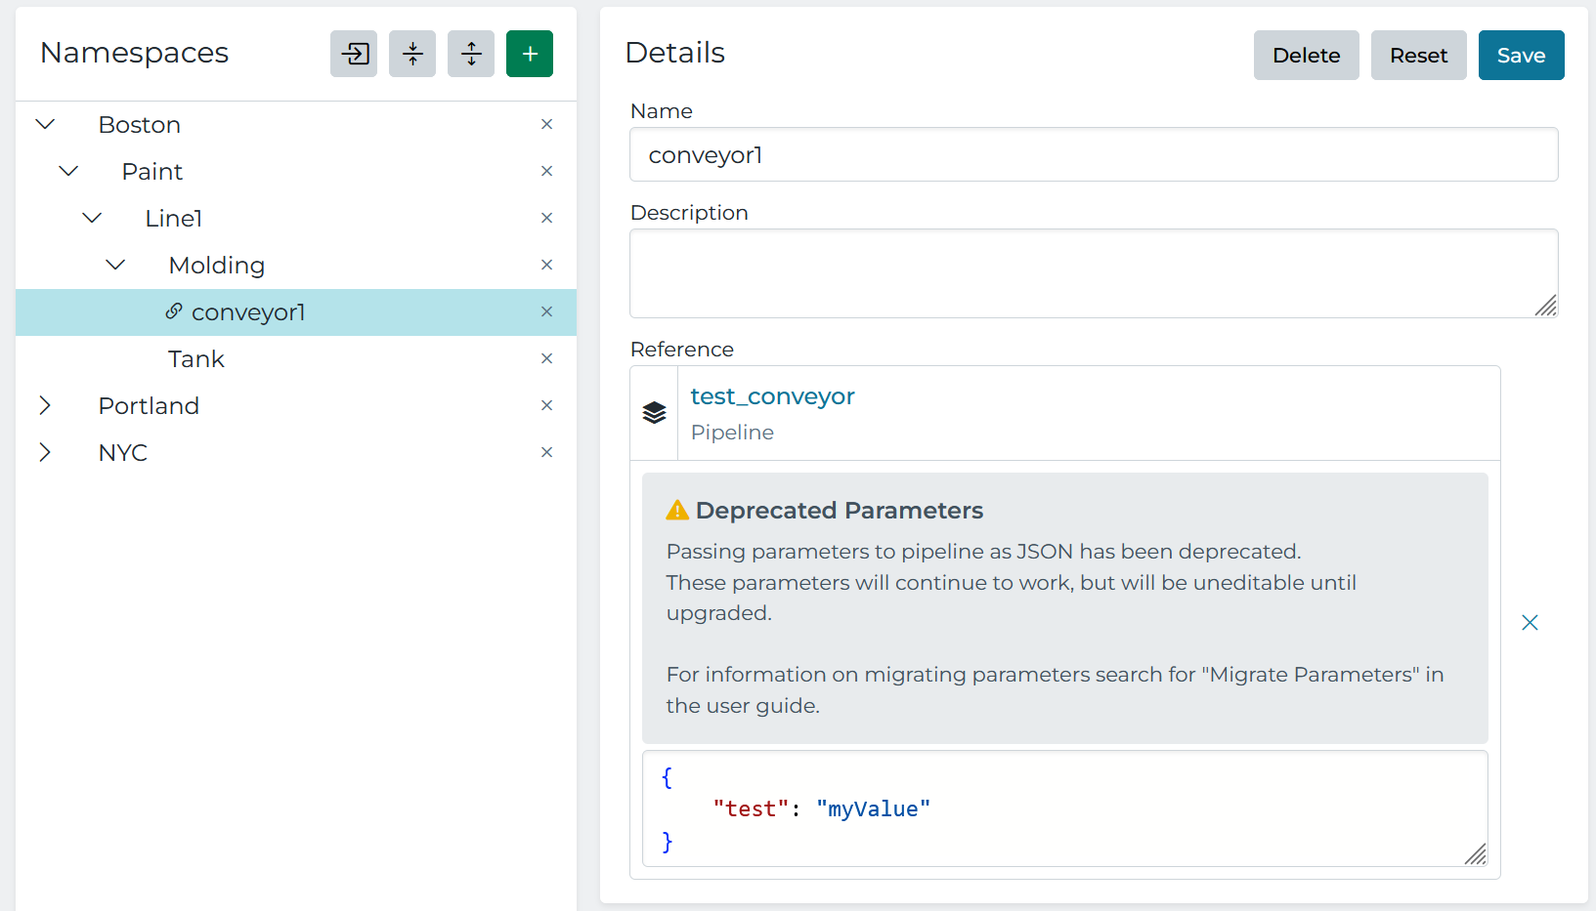Collapse all namespaces icon button
1596x911 pixels.
tap(412, 54)
